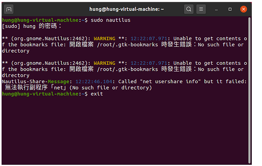262x166 pixels.
Task: Click the first /root/.gtk-bookmarks path
Action: 128,45
